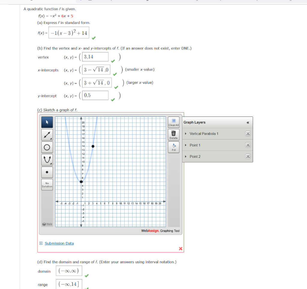This screenshot has height=289, width=307.
Task: Click the Delete trash icon
Action: coord(174,134)
